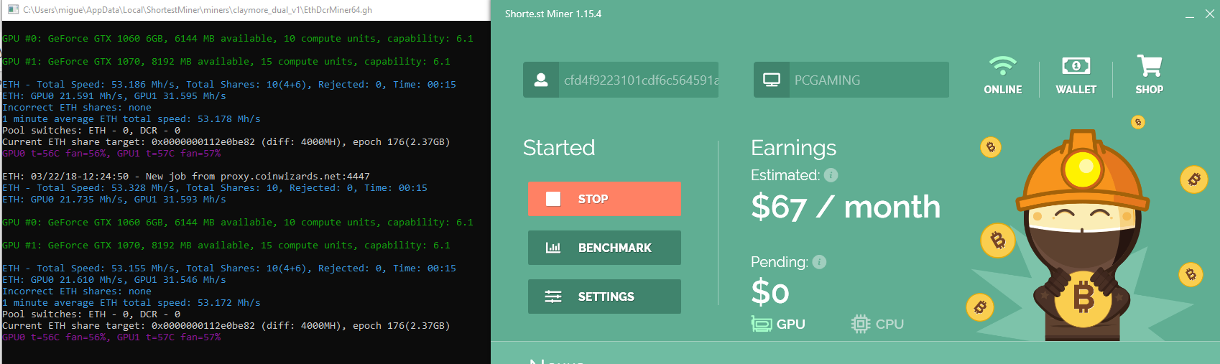Close the Shorte.st Miner window
Screen dimensions: 1220x364
tap(1210, 14)
